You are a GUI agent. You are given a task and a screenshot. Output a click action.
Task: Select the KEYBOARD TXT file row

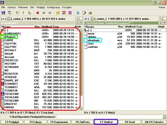pos(40,67)
